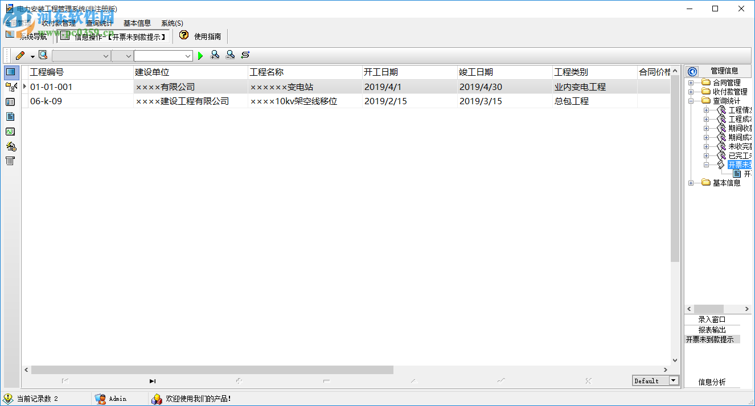The height and width of the screenshot is (406, 755).
Task: Open the dropdown arrow beside the pencil icon
Action: [32, 56]
